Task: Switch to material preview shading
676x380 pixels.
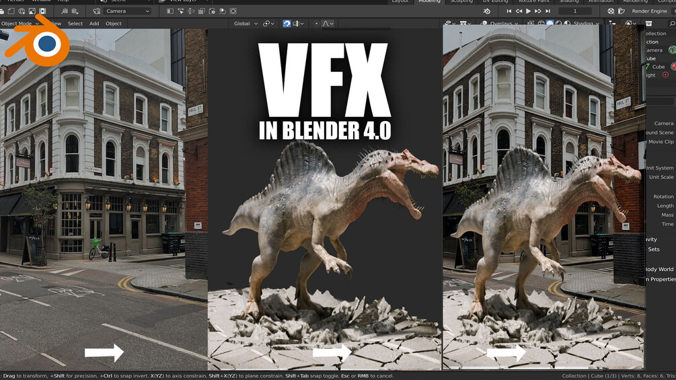Action: coord(559,24)
